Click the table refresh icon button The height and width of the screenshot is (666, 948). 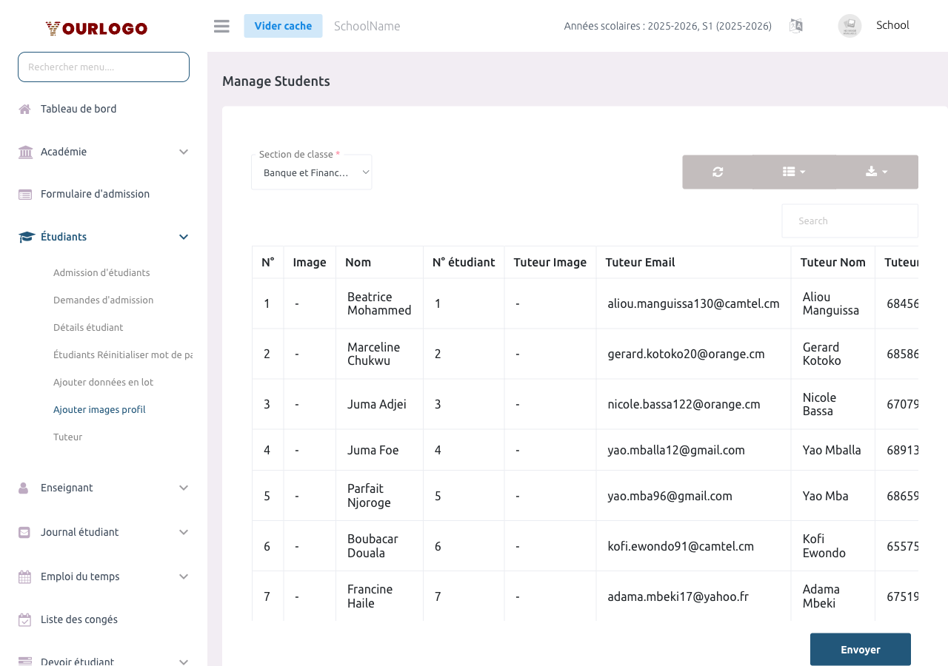point(717,172)
